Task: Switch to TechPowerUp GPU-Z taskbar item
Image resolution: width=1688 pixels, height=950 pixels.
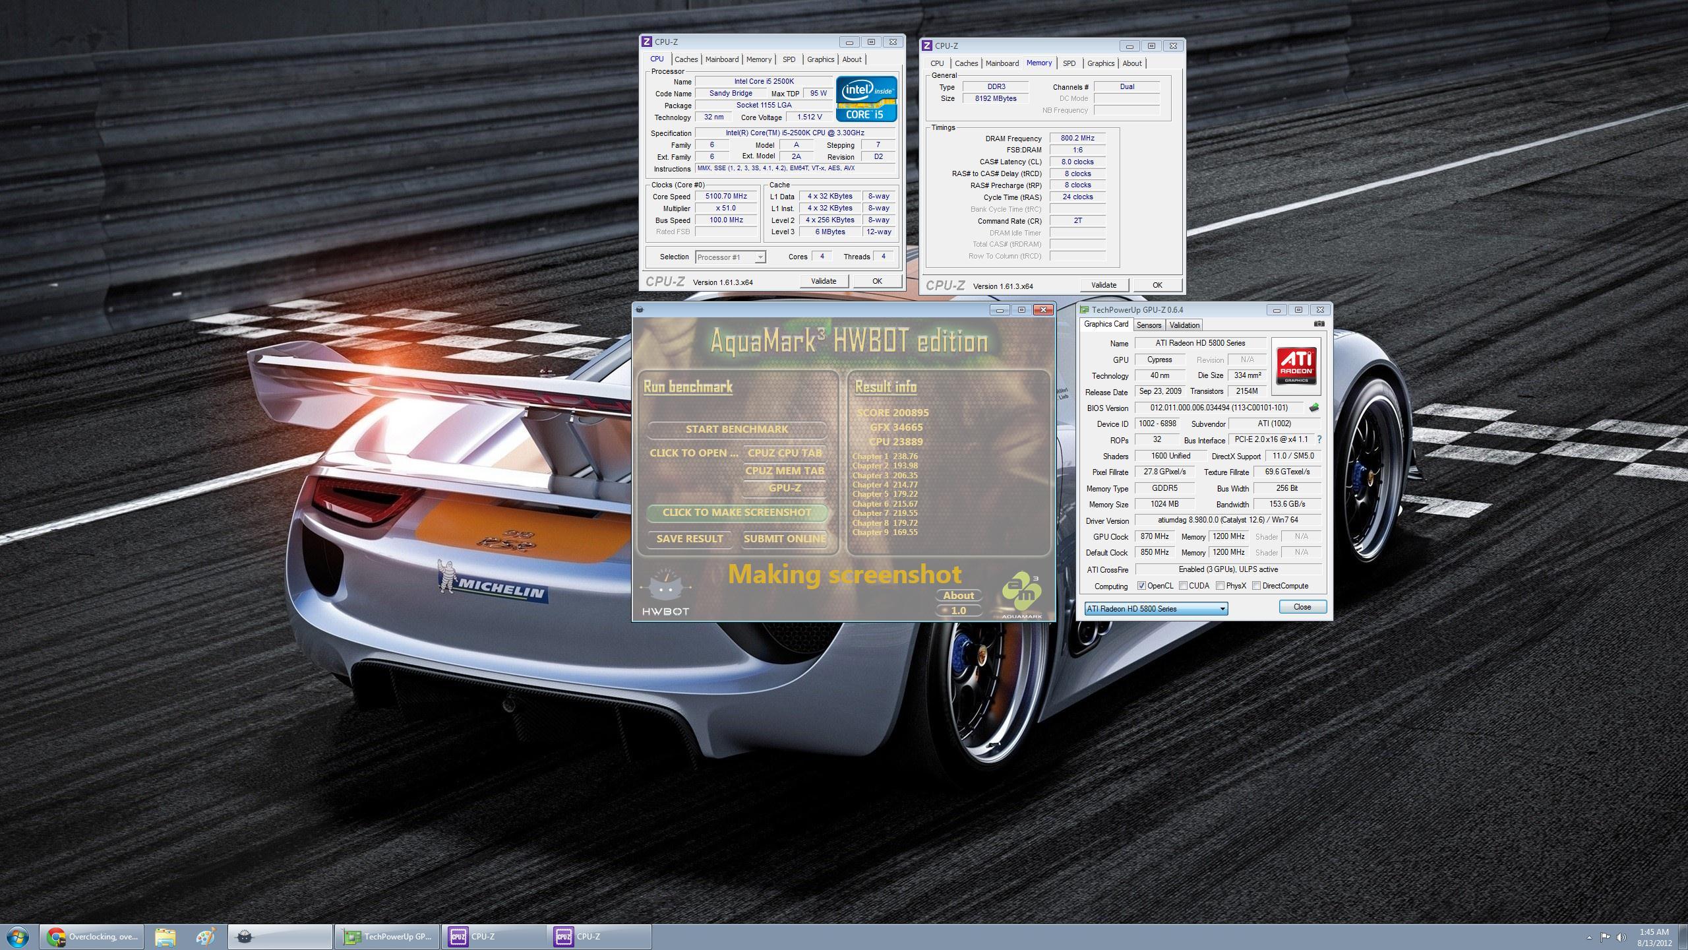Action: point(388,936)
